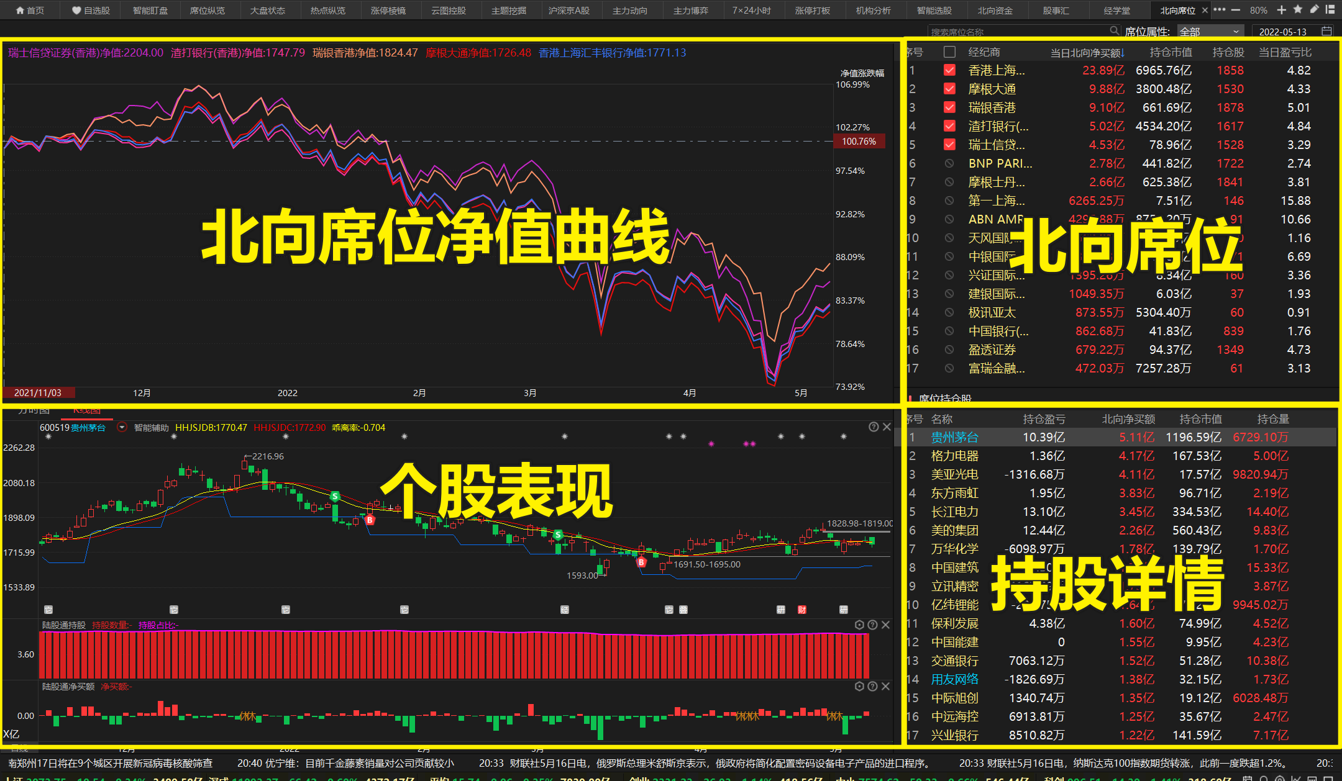The height and width of the screenshot is (781, 1342).
Task: Click the red 财 event marker on timeline
Action: (x=802, y=610)
